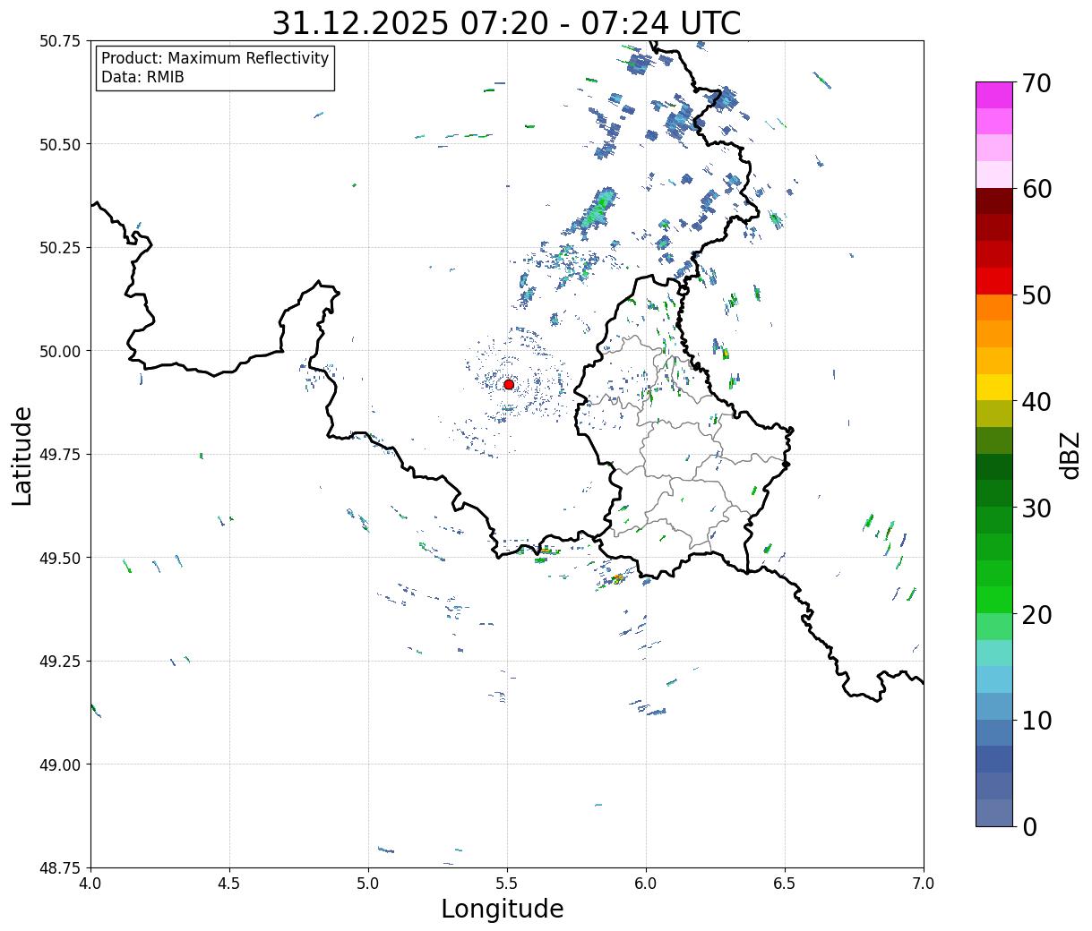This screenshot has height=931, width=1092.
Task: Click the colorbar tick label 0
Action: [x=1029, y=826]
